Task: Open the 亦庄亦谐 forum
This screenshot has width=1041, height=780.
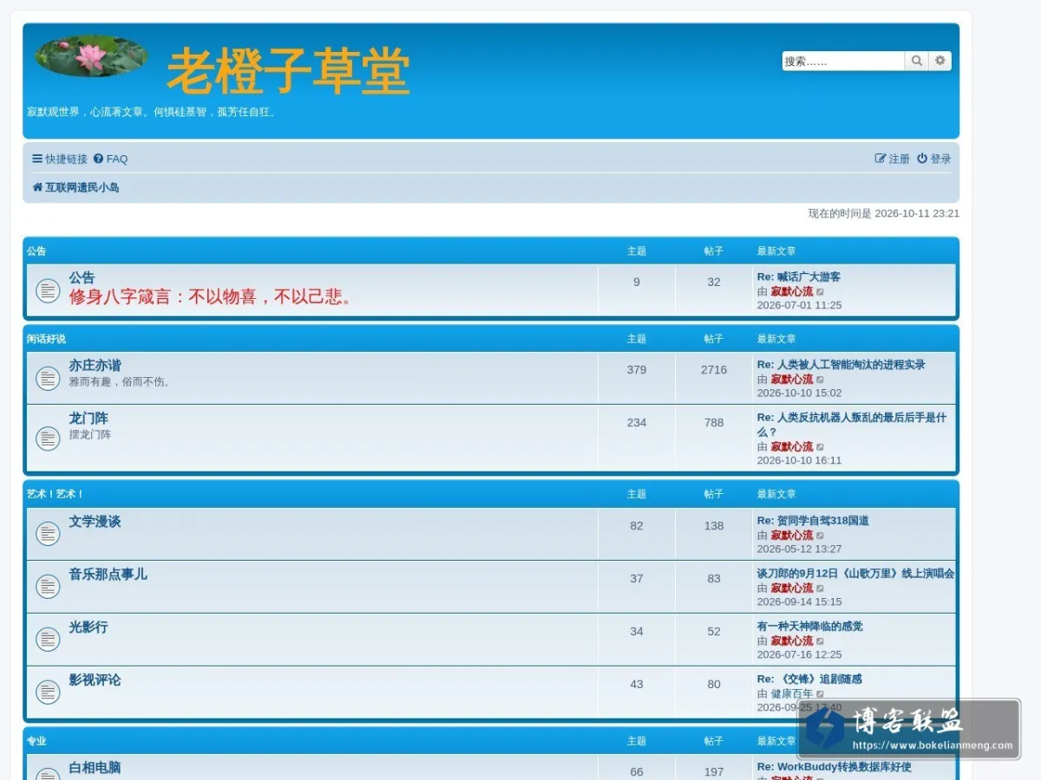Action: click(x=95, y=366)
